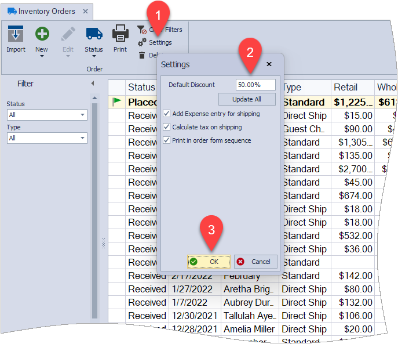Click the $15.00 retail cell
This screenshot has height=344, width=398.
click(x=352, y=115)
